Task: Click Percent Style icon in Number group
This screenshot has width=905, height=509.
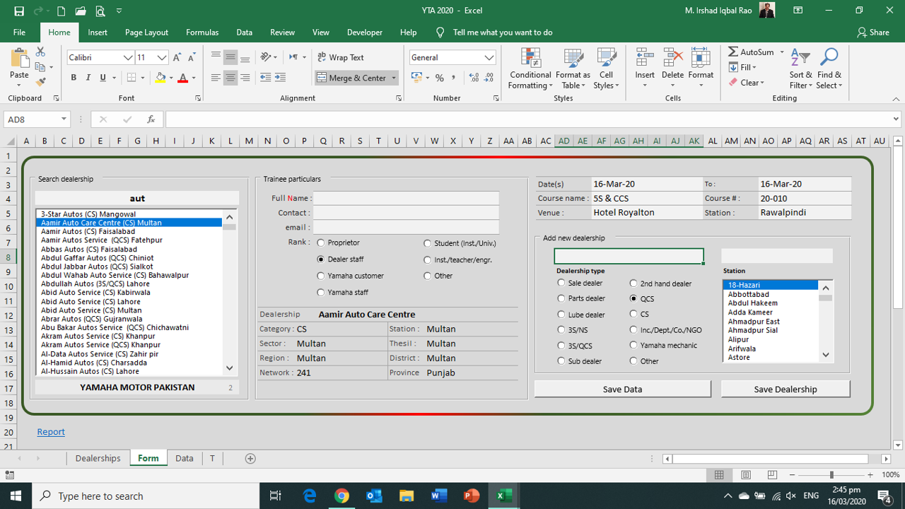Action: coord(440,78)
